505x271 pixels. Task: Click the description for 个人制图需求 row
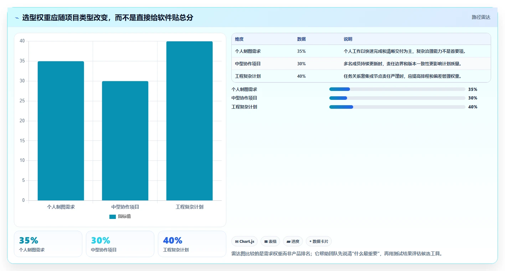tap(404, 51)
